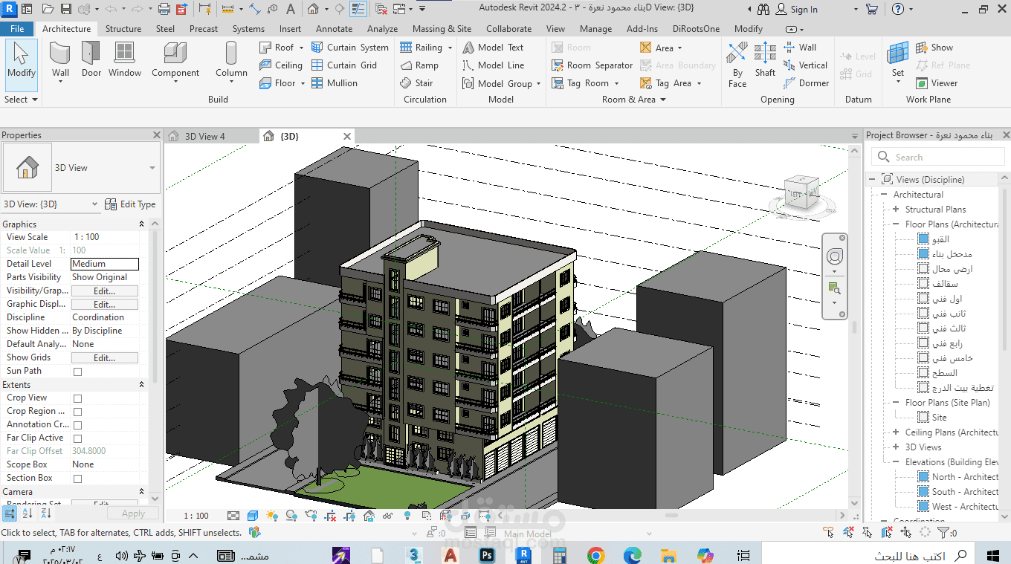Select the Dormer opening tool

tap(807, 83)
